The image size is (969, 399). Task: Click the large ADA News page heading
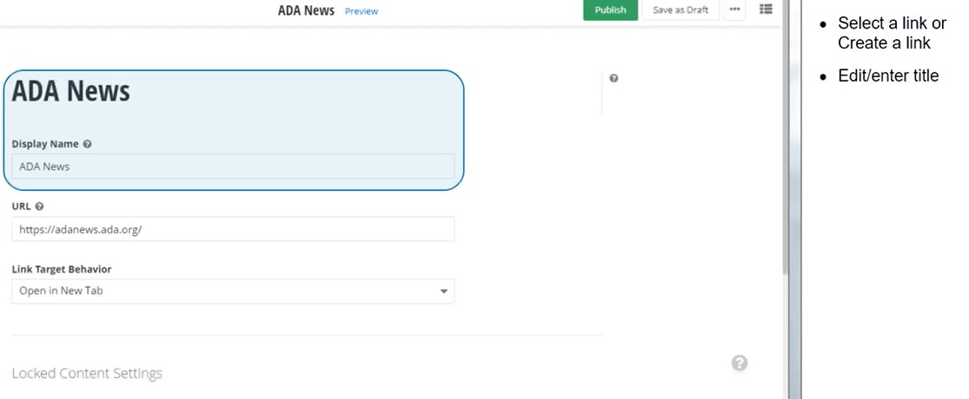click(71, 91)
